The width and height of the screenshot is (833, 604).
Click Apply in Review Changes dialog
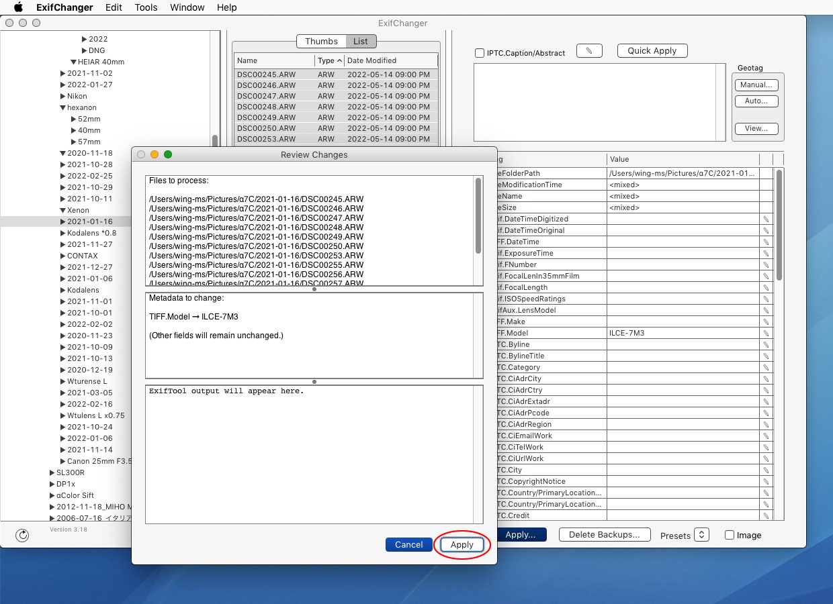pyautogui.click(x=462, y=545)
